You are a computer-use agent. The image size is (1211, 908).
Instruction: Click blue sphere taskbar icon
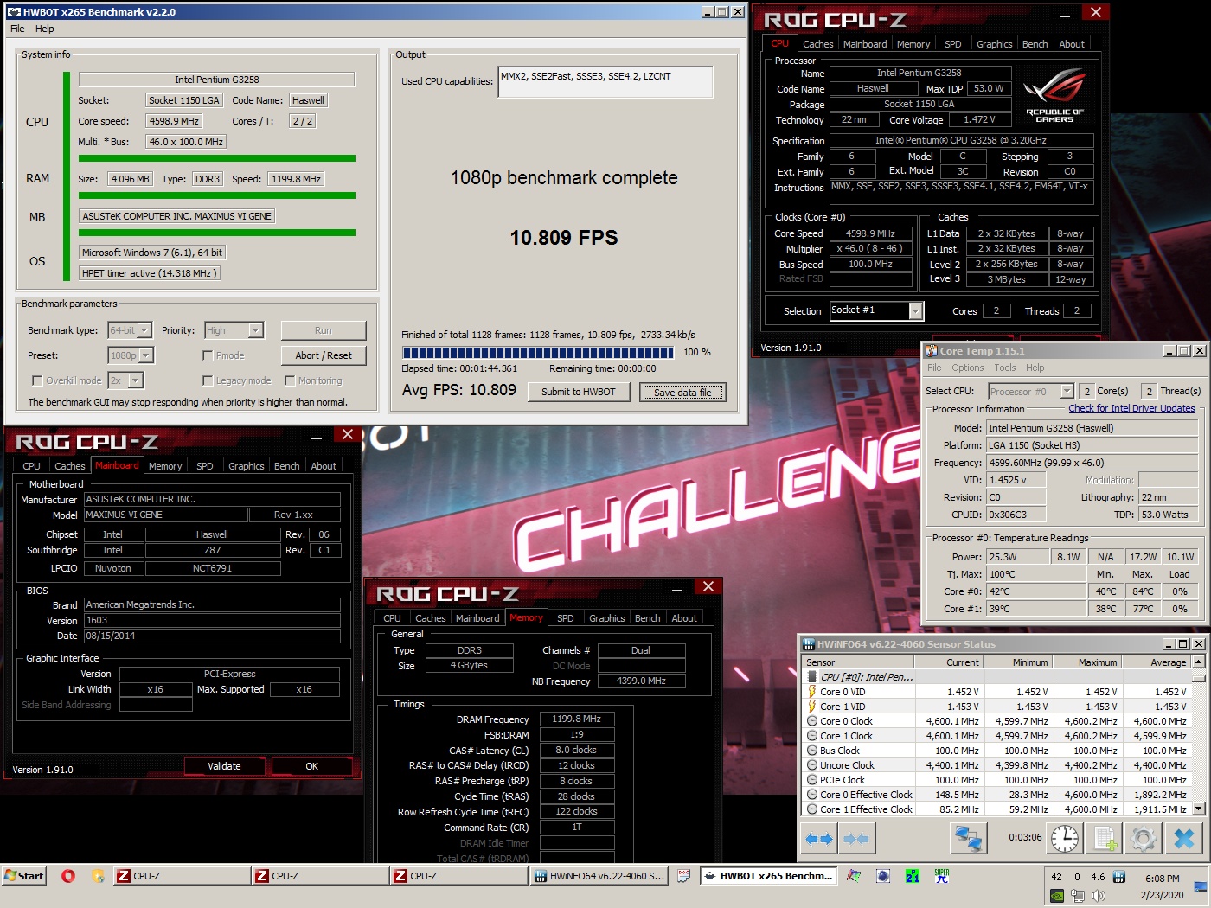883,876
